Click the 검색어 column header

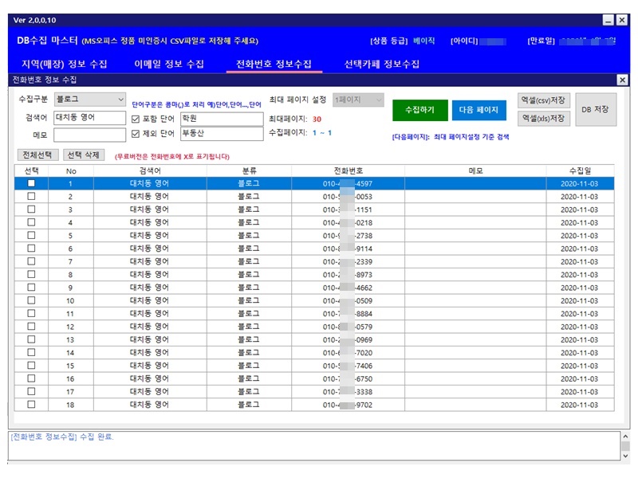point(150,171)
